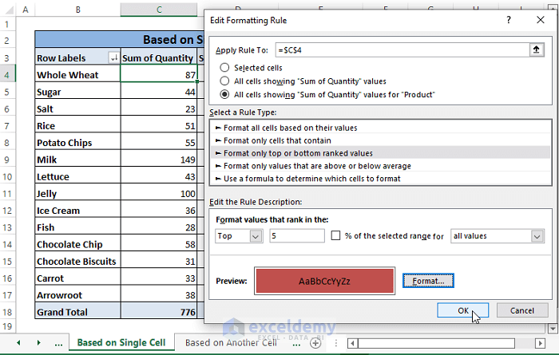Image resolution: width=559 pixels, height=355 pixels.
Task: Click the Apply Rule To range field
Action: [402, 49]
